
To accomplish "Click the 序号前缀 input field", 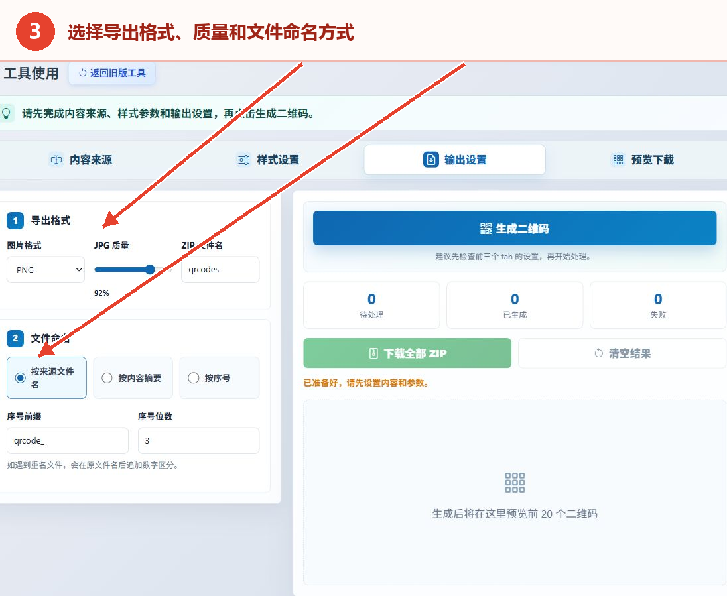I will (x=68, y=440).
